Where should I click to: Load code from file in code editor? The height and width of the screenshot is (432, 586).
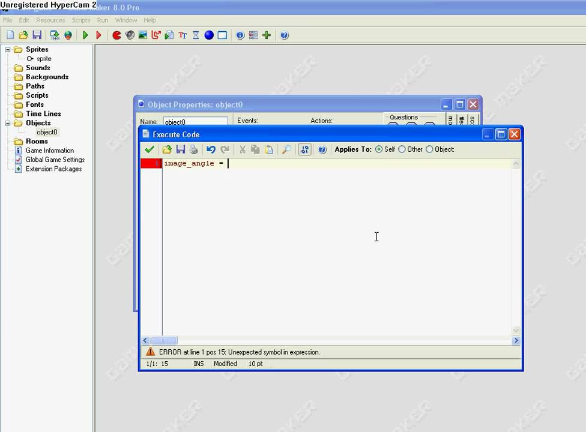(x=167, y=149)
